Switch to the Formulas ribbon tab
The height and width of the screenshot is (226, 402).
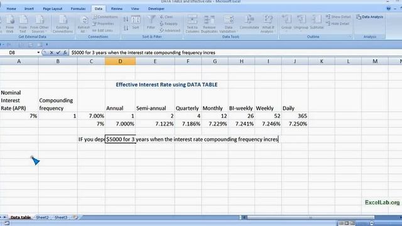pos(78,9)
